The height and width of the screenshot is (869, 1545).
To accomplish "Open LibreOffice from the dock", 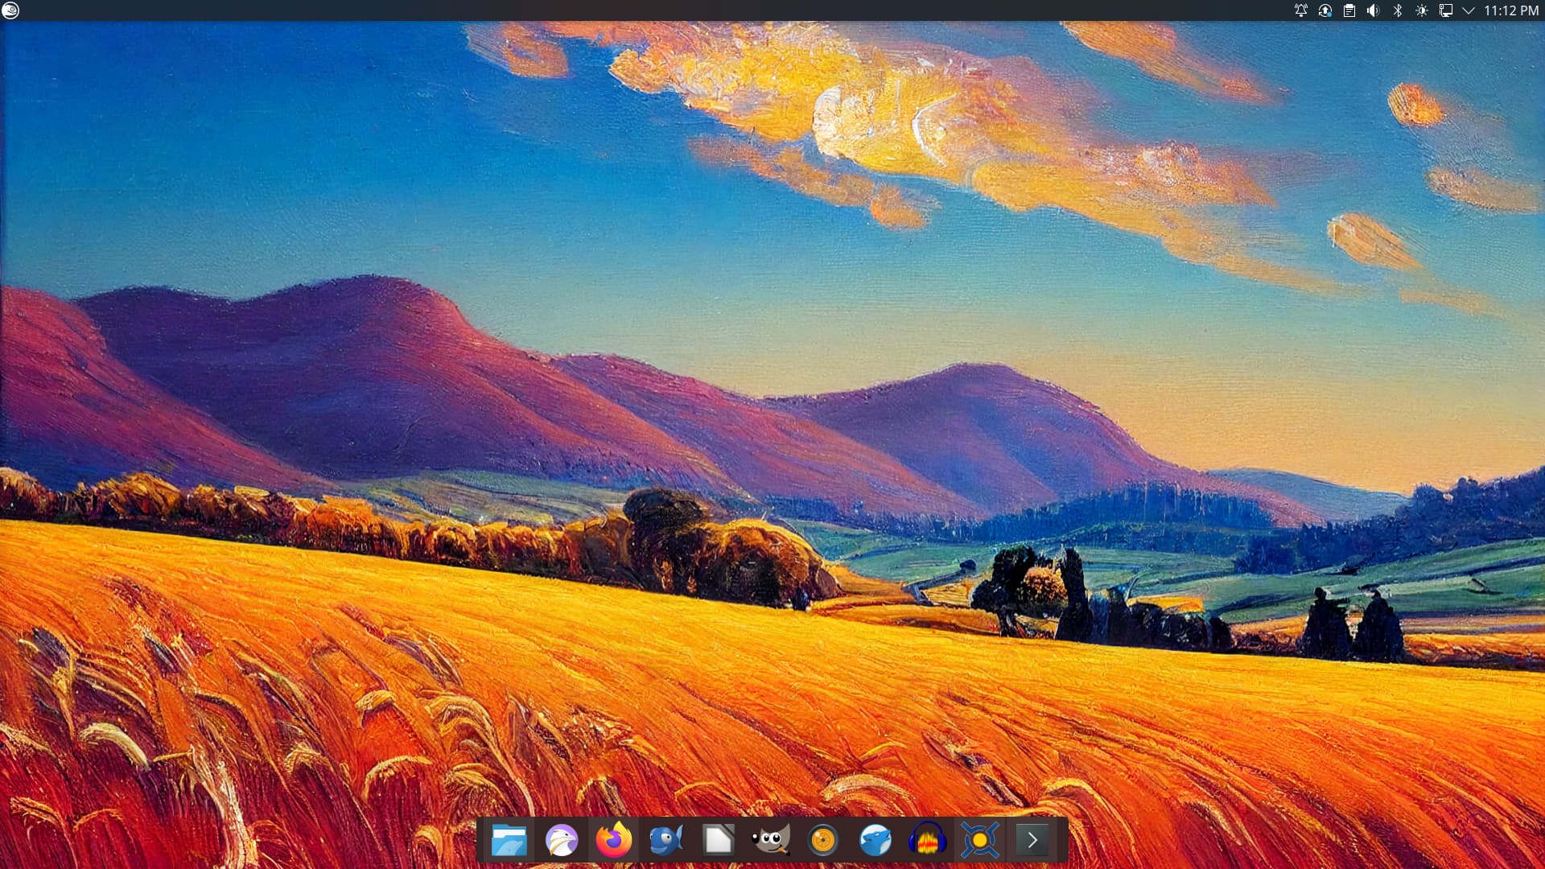I will [719, 841].
